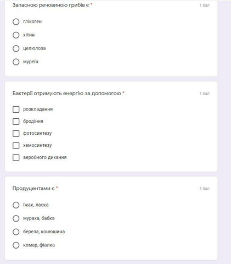Enable the 'фотосинтезу' checkbox

(x=16, y=134)
